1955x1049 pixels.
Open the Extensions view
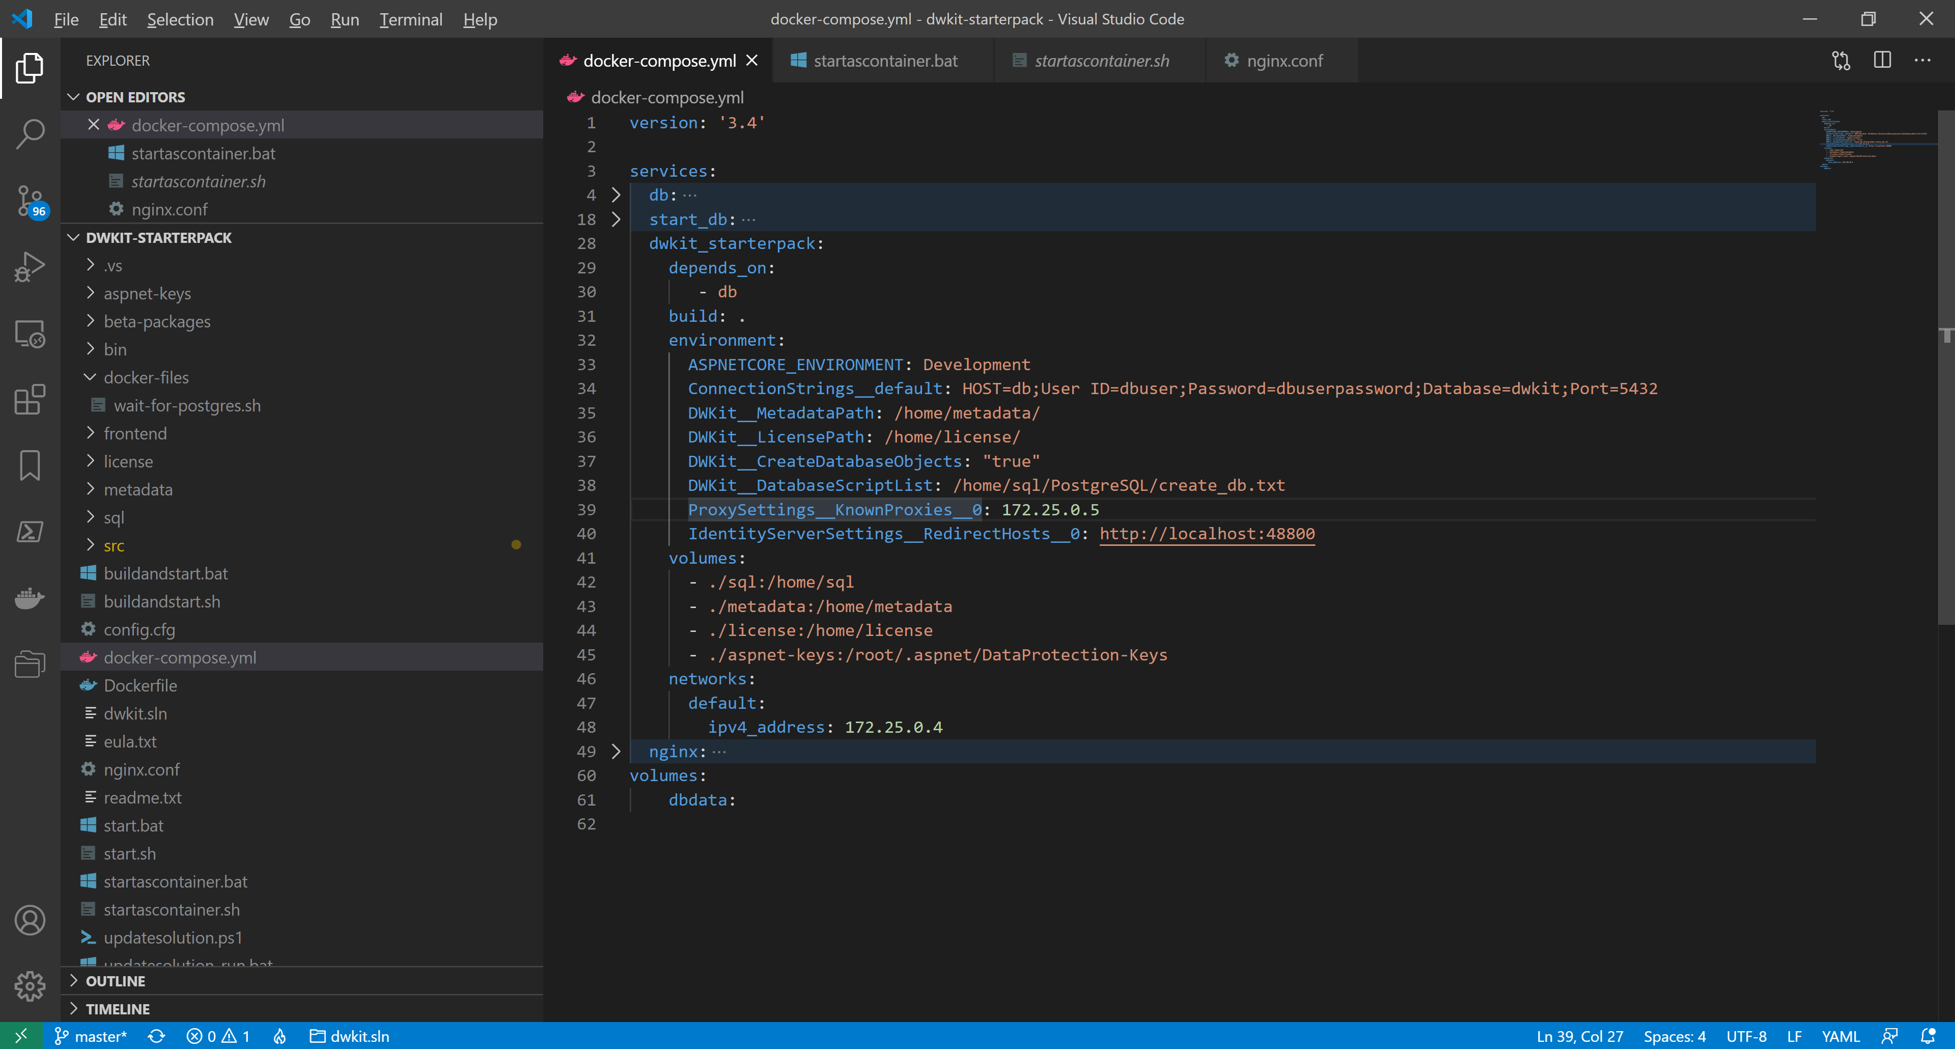pyautogui.click(x=30, y=399)
